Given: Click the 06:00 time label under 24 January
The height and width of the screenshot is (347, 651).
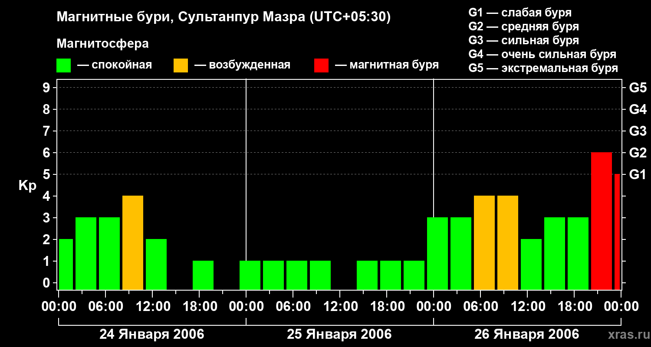Looking at the screenshot, I should (105, 307).
